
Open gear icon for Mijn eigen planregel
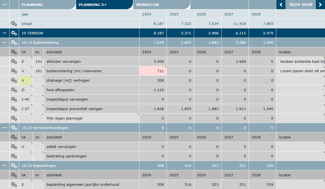14,118
